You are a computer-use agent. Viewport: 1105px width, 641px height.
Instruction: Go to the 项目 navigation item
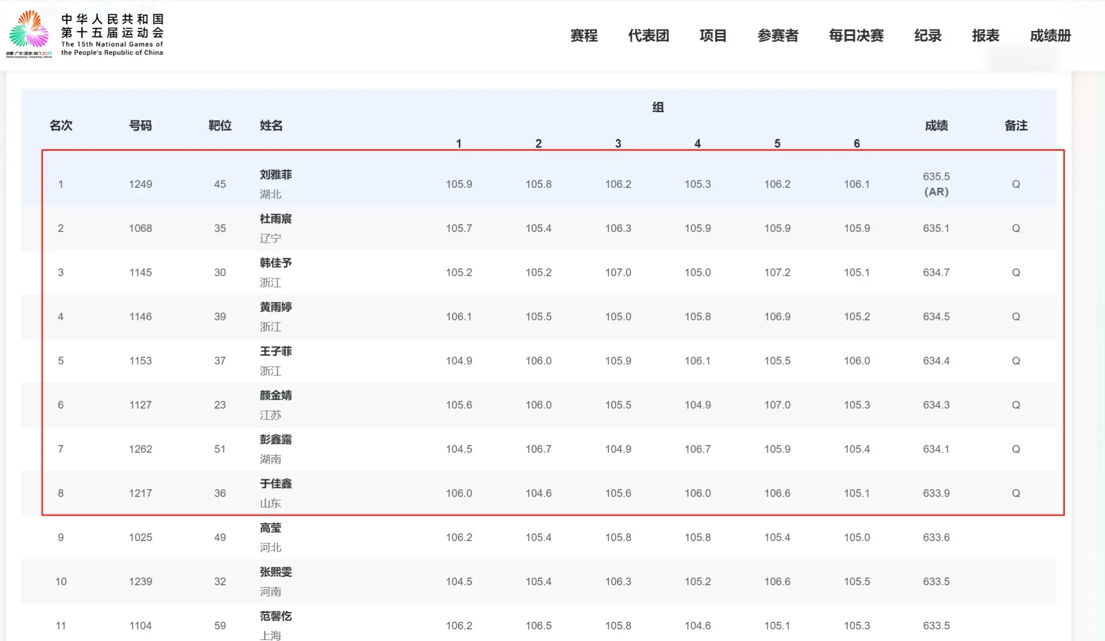point(713,35)
